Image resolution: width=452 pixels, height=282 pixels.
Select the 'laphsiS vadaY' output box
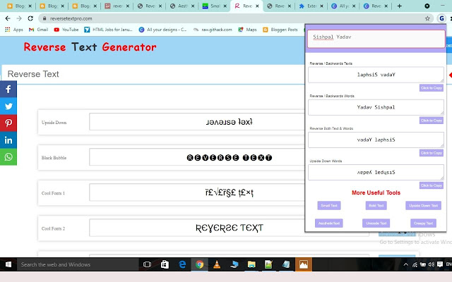pyautogui.click(x=376, y=75)
